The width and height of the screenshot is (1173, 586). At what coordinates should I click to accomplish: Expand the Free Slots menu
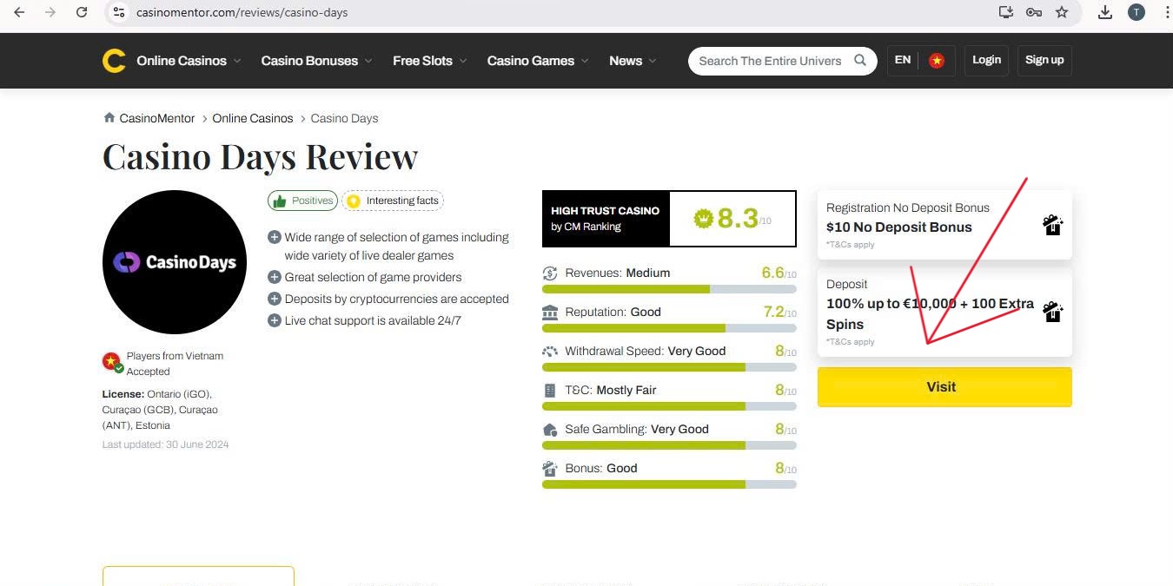430,61
